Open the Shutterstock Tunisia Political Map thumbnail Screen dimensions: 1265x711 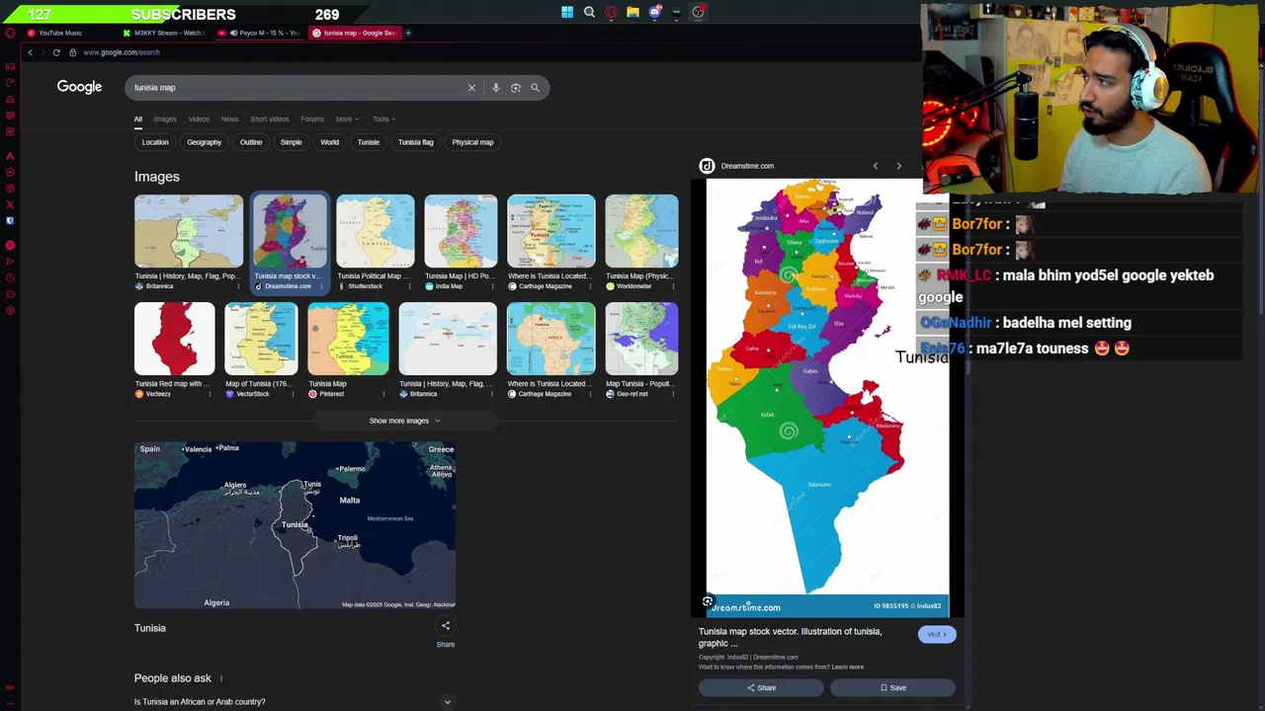[376, 231]
